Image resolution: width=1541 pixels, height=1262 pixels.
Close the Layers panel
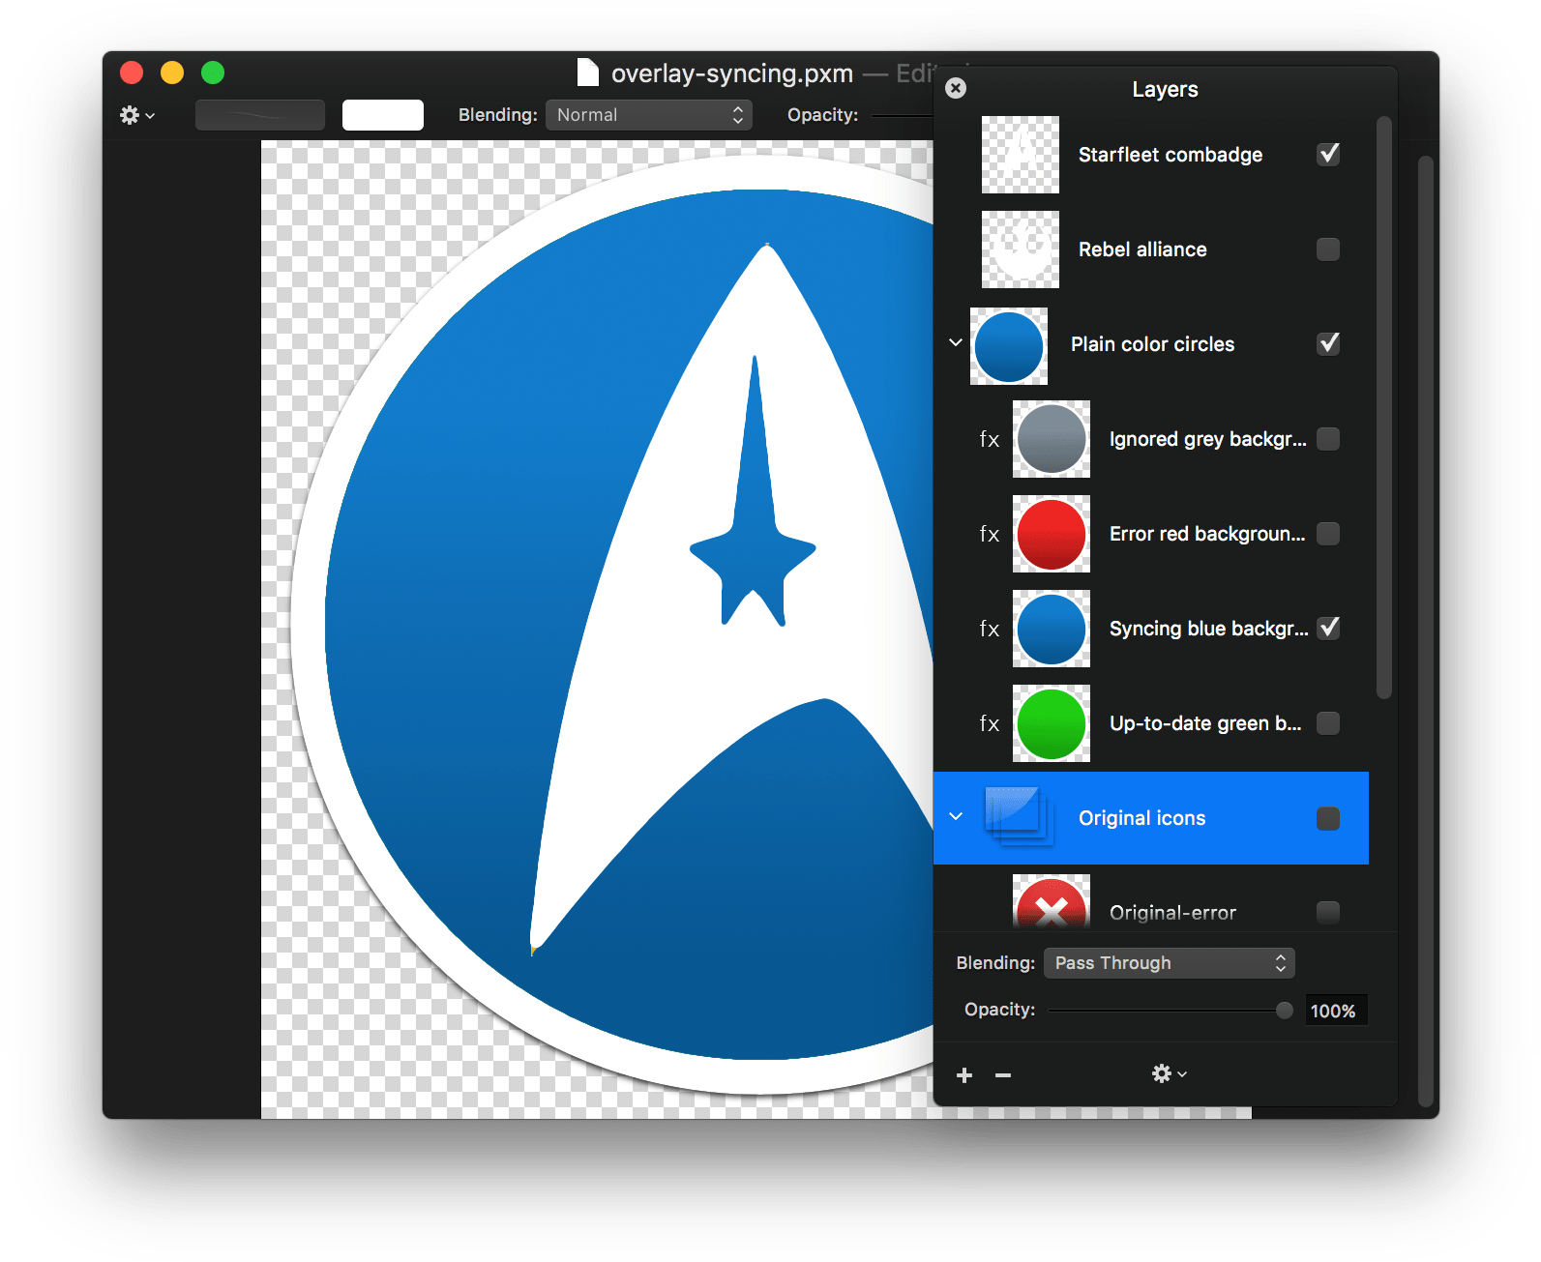pos(956,88)
